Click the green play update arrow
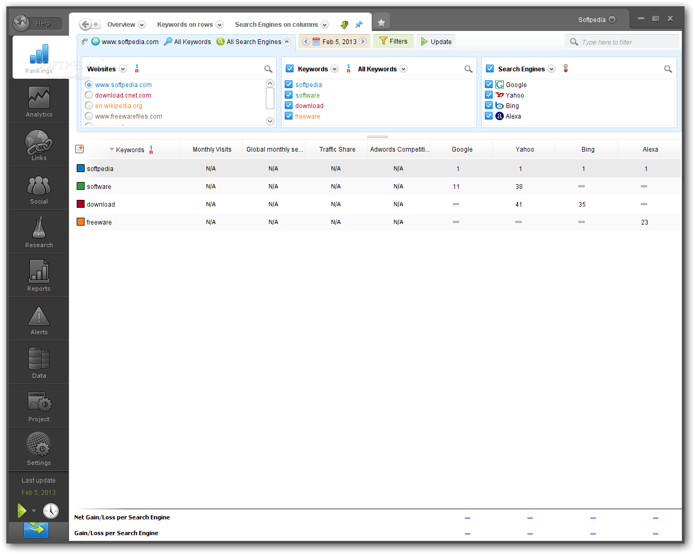 [x=22, y=510]
